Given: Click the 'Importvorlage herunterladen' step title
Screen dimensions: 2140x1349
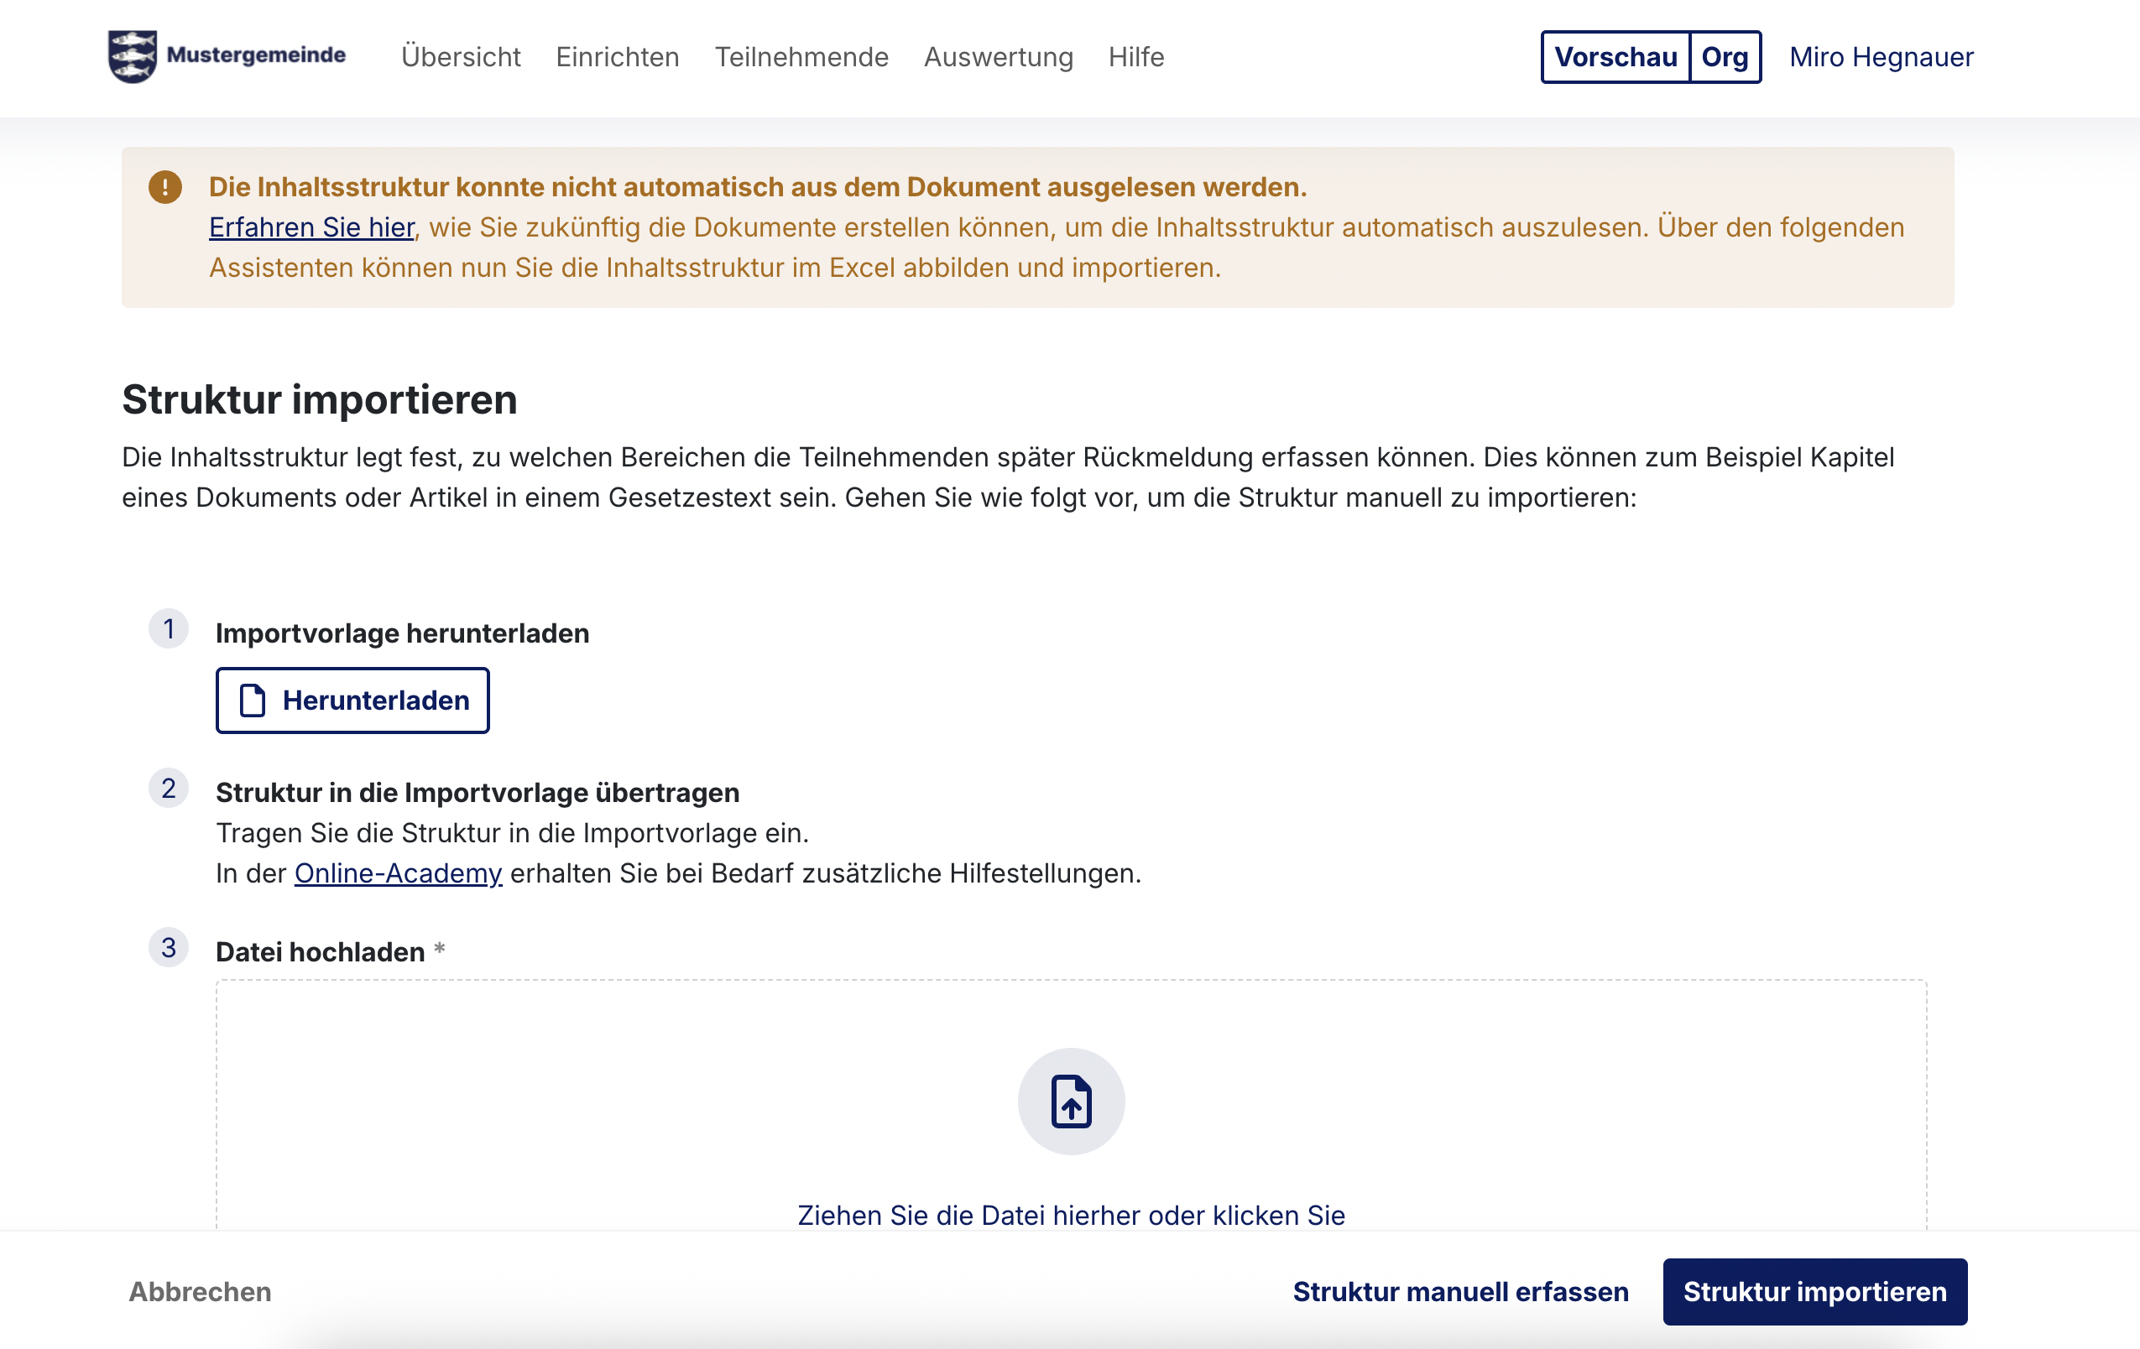Looking at the screenshot, I should pos(403,633).
